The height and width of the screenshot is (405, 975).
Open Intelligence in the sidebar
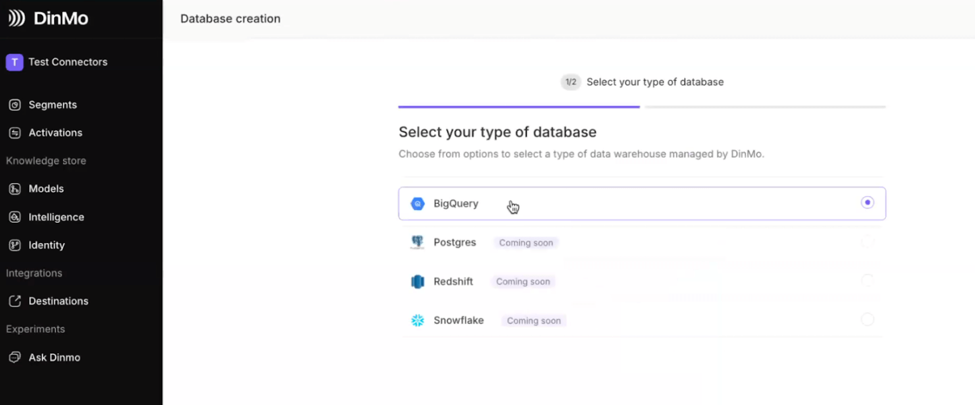(x=56, y=217)
